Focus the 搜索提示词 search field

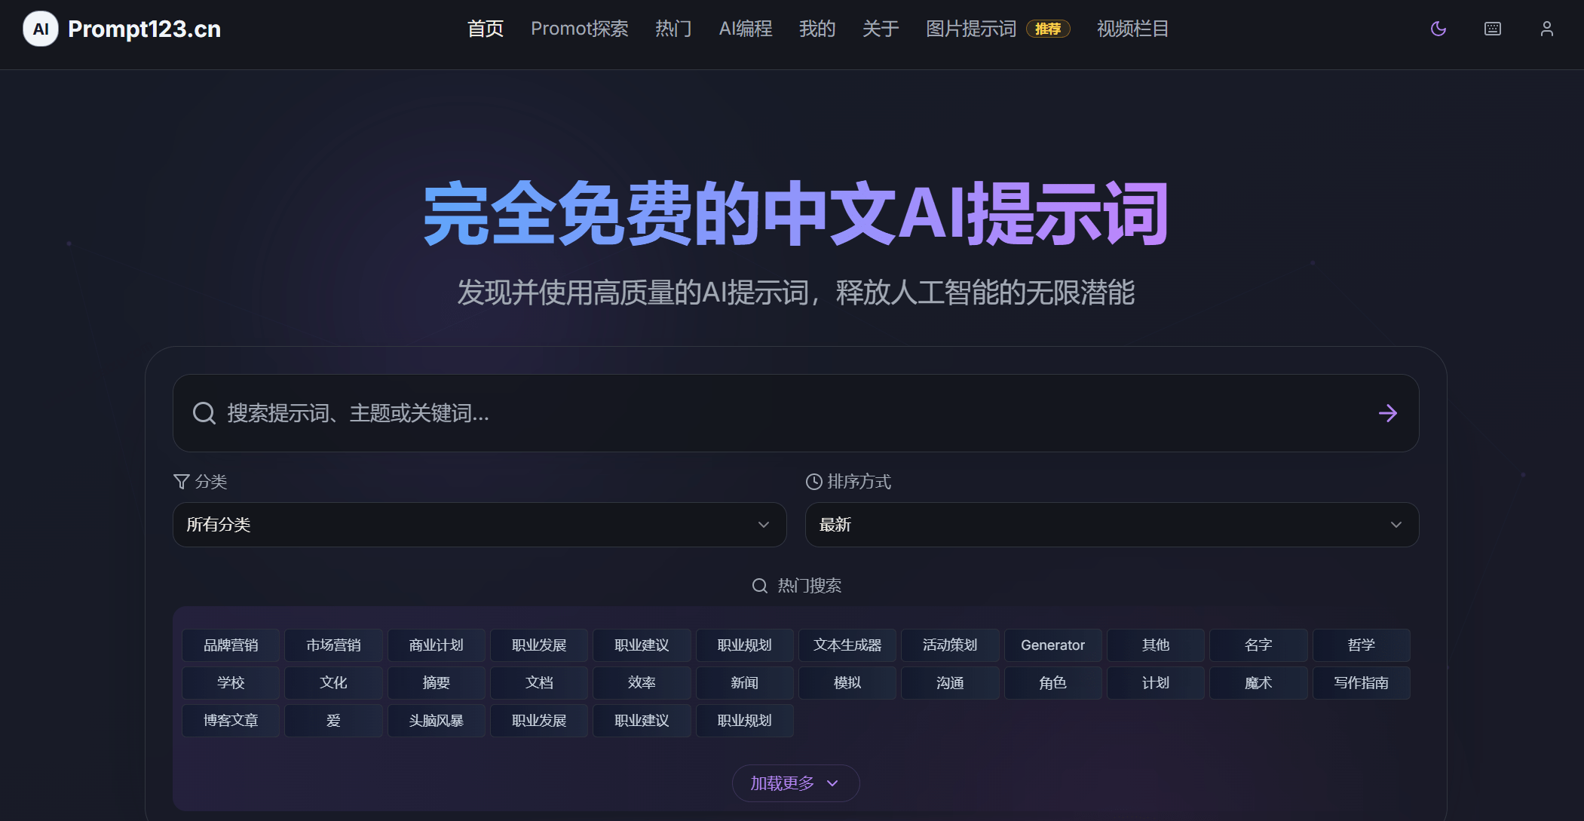[796, 413]
